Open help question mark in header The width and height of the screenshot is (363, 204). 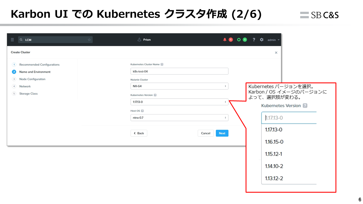click(254, 40)
